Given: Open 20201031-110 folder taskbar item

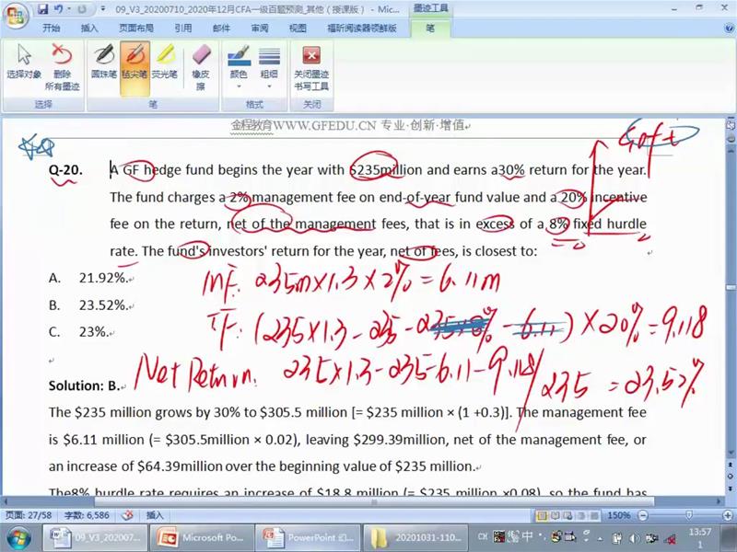Looking at the screenshot, I should pyautogui.click(x=416, y=538).
